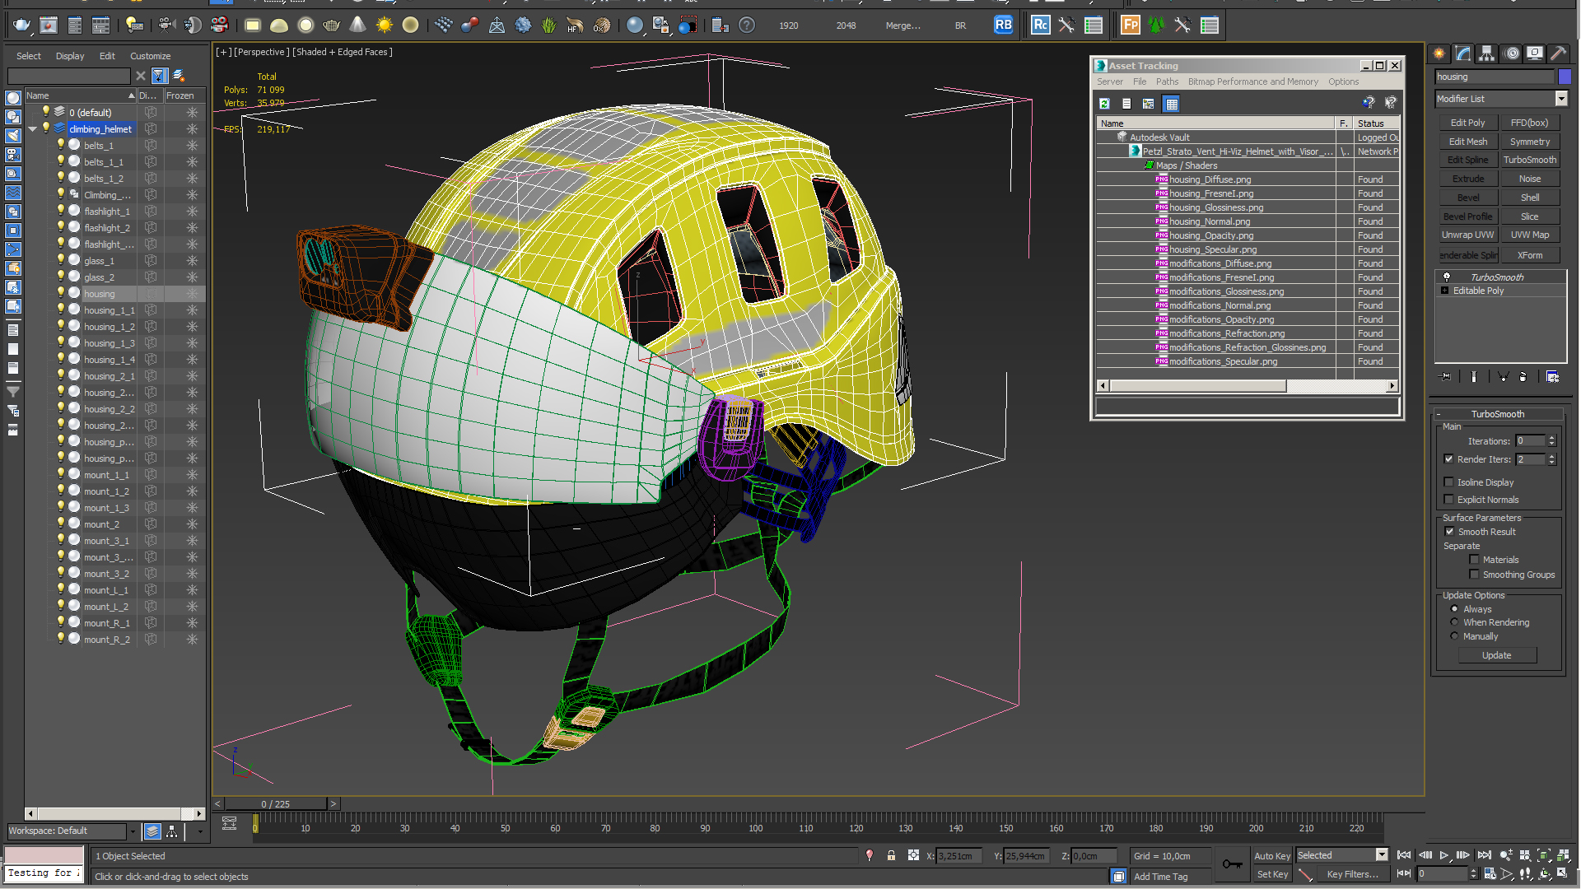
Task: Toggle TurboSmooth modifier lightbulb
Action: (x=1446, y=277)
